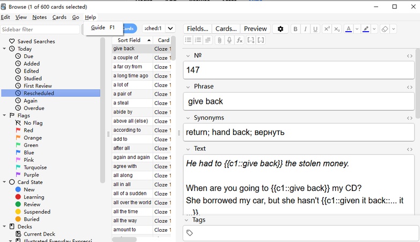Click the Fields... button
This screenshot has width=420, height=242.
pos(198,29)
